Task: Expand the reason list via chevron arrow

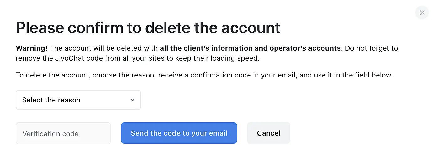Action: click(133, 100)
